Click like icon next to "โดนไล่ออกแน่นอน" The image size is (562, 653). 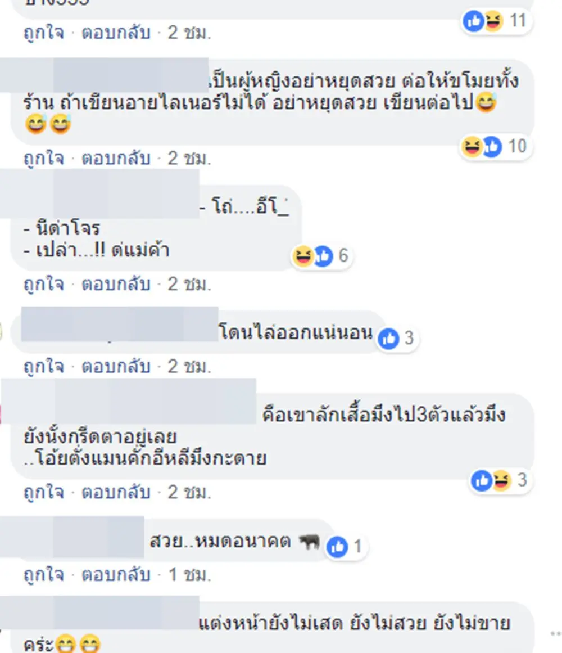coord(388,338)
